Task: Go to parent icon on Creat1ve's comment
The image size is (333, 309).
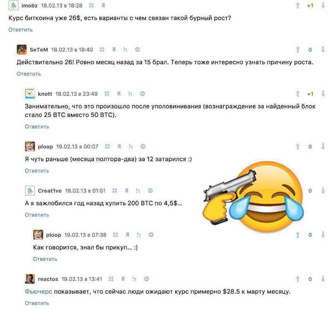Action: tap(138, 191)
